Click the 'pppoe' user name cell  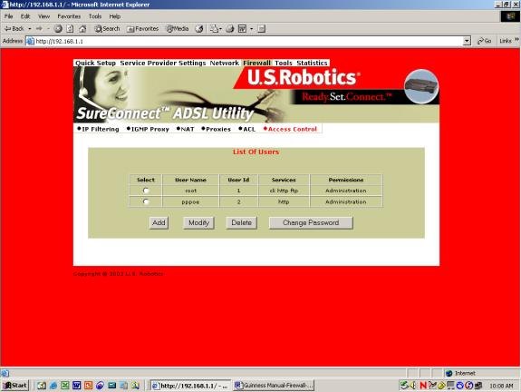[x=190, y=202]
